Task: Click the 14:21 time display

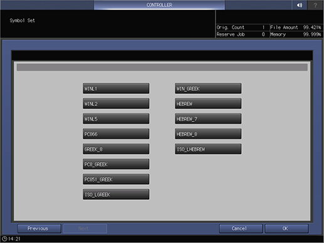Action: (14, 239)
